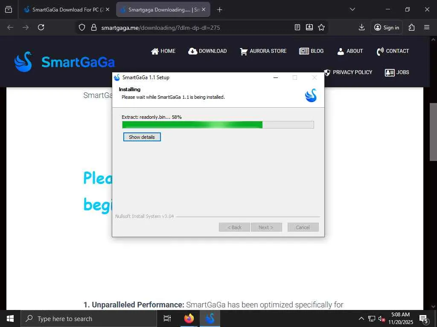Reload the current page

[x=41, y=27]
